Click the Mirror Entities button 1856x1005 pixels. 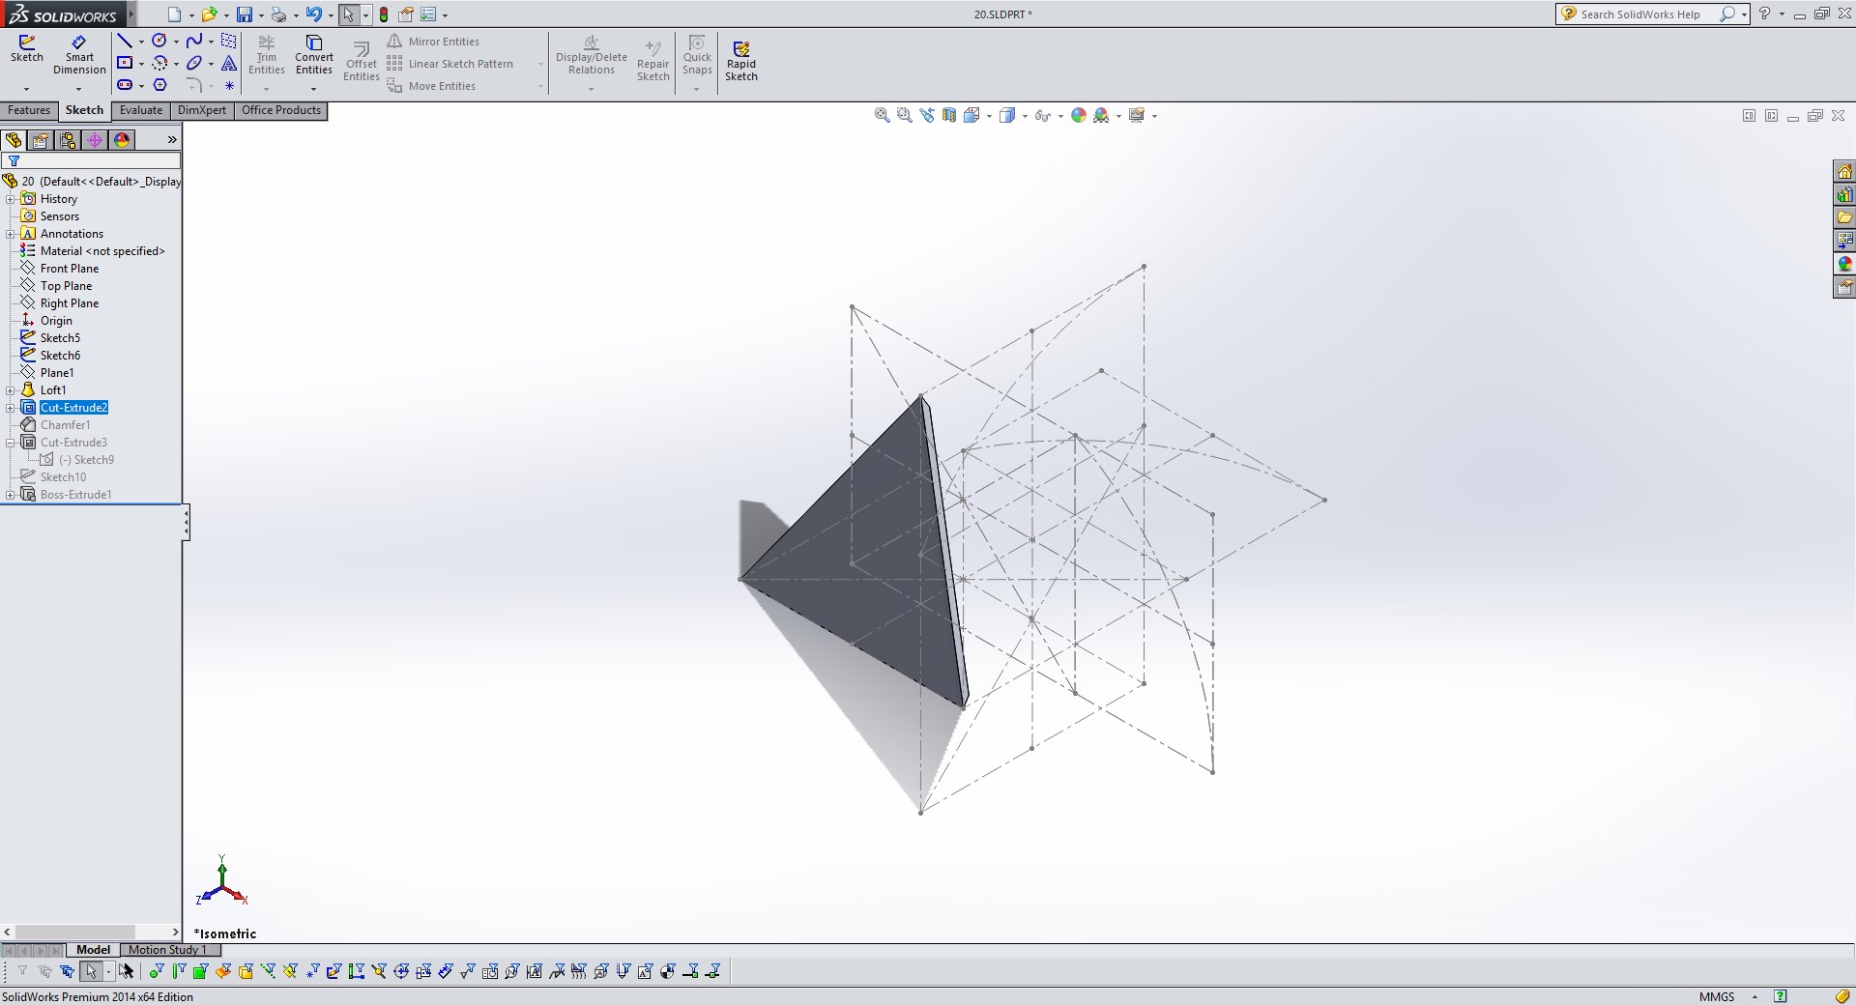click(x=433, y=42)
